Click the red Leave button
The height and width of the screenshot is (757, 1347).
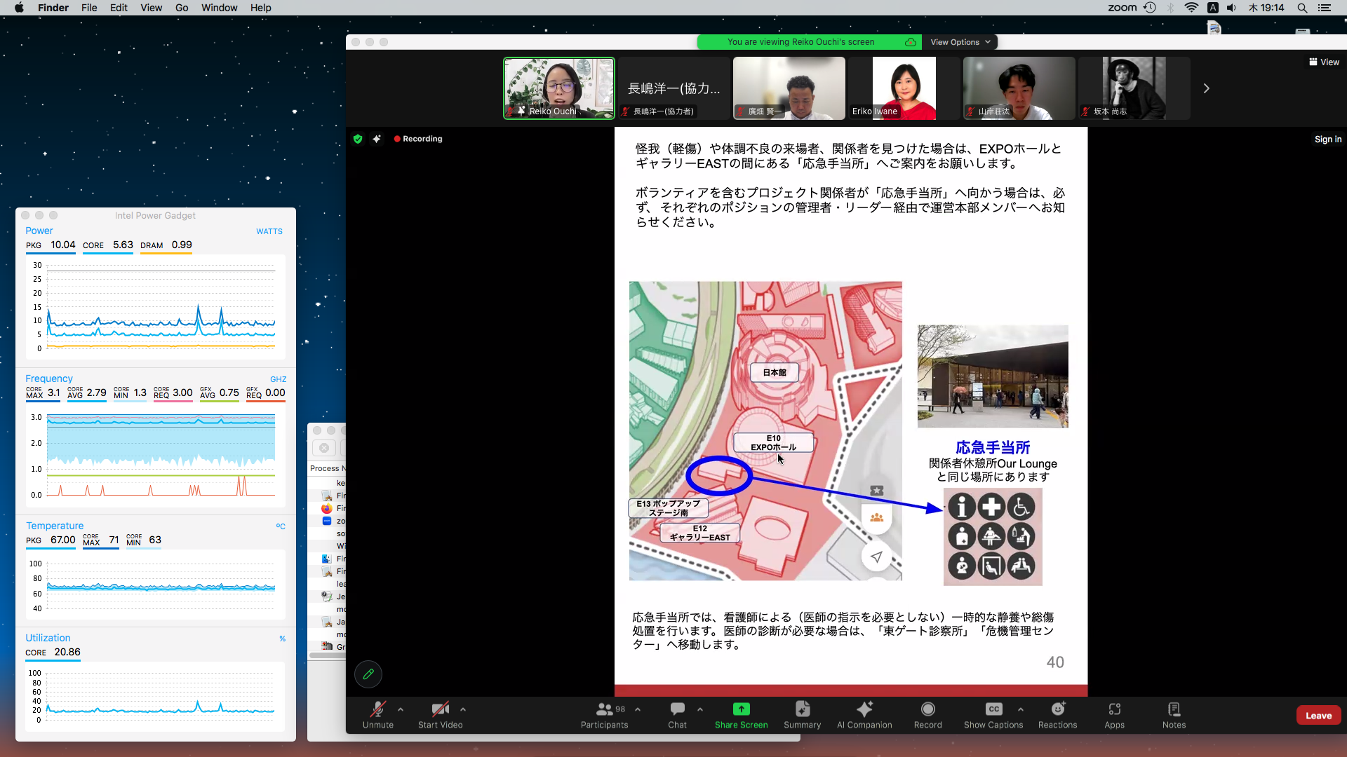[1318, 716]
